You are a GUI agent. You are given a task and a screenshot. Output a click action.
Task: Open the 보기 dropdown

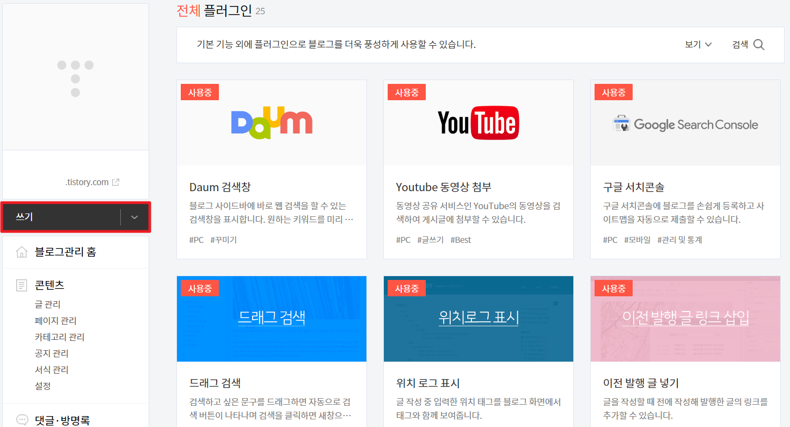699,45
